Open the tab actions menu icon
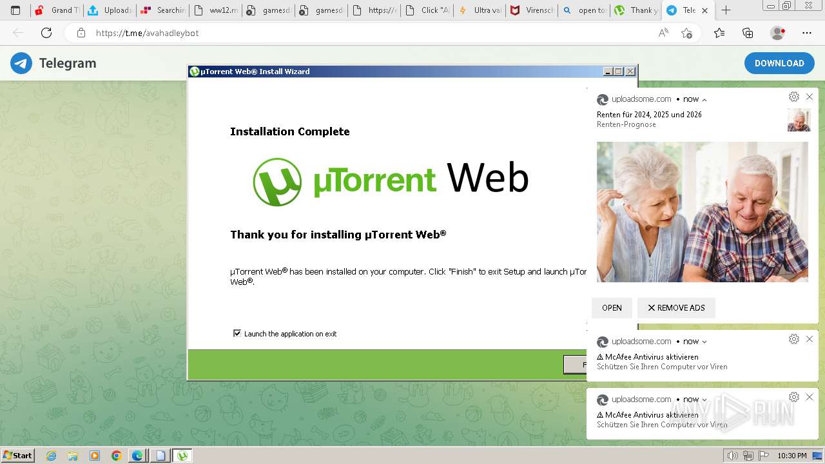Image resolution: width=825 pixels, height=464 pixels. (x=15, y=10)
